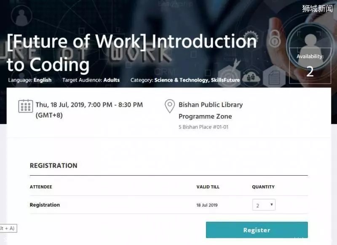Click the Registration attendee row

point(169,205)
